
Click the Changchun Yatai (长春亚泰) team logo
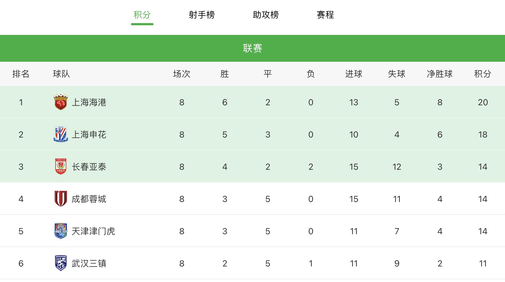pyautogui.click(x=61, y=167)
